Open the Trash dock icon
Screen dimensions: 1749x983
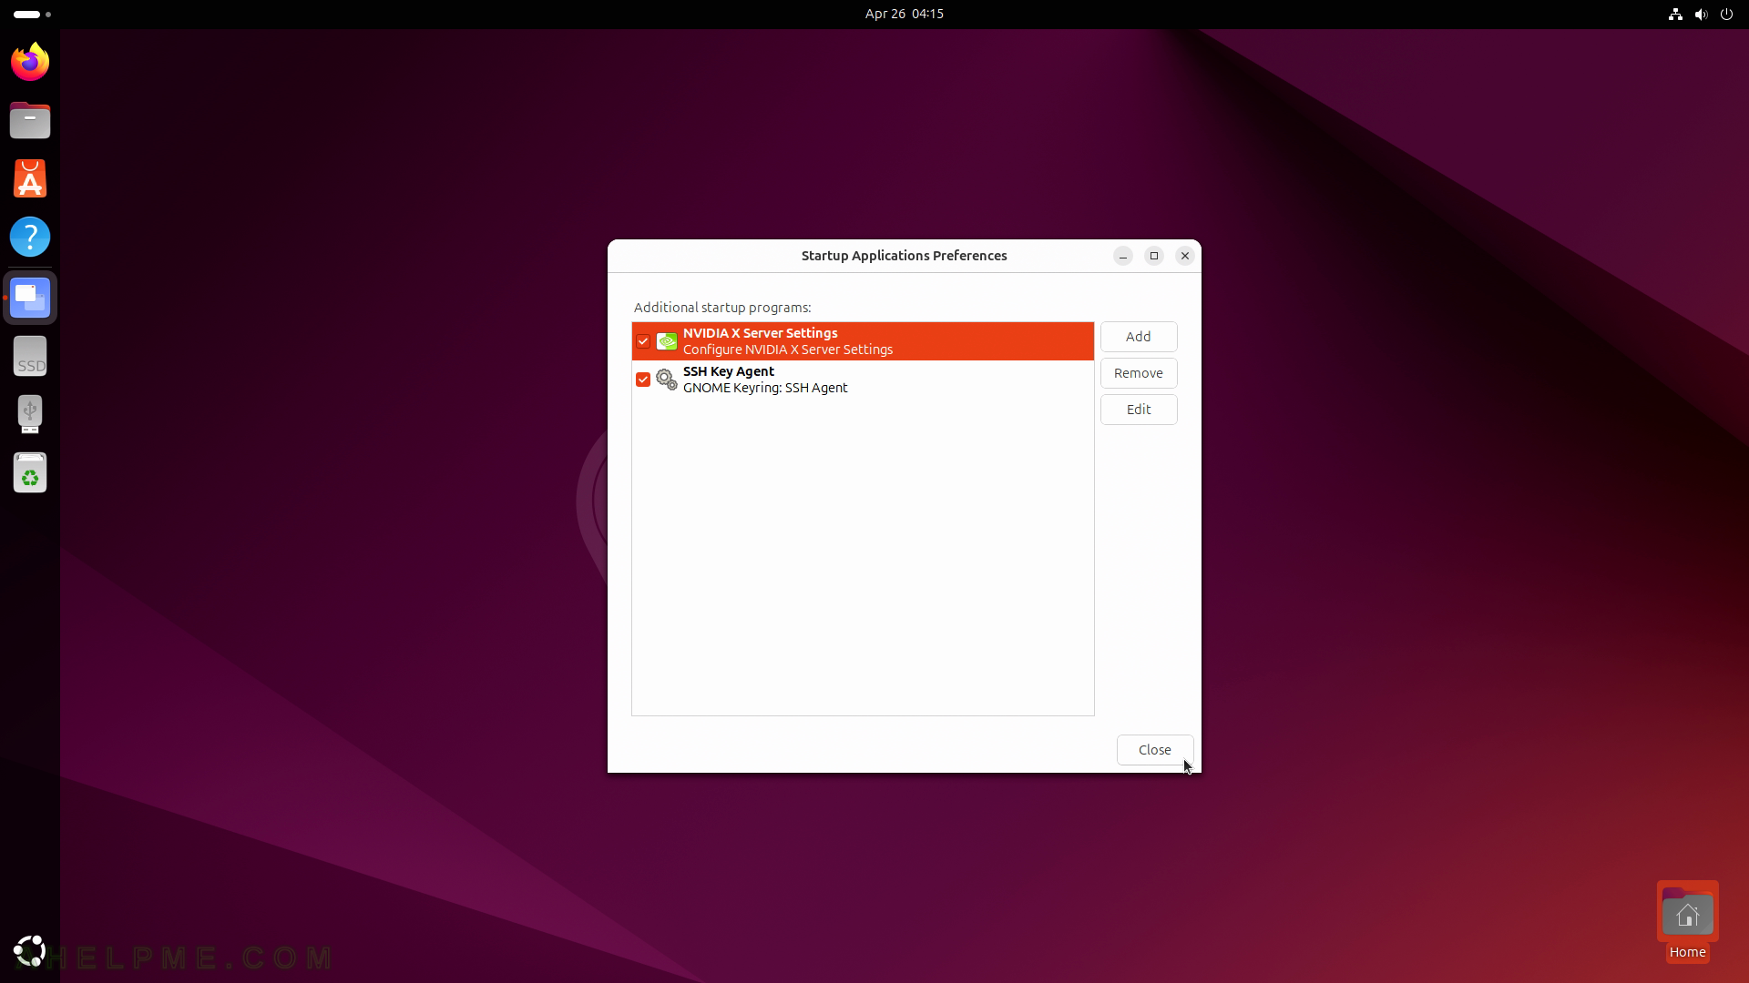30,472
